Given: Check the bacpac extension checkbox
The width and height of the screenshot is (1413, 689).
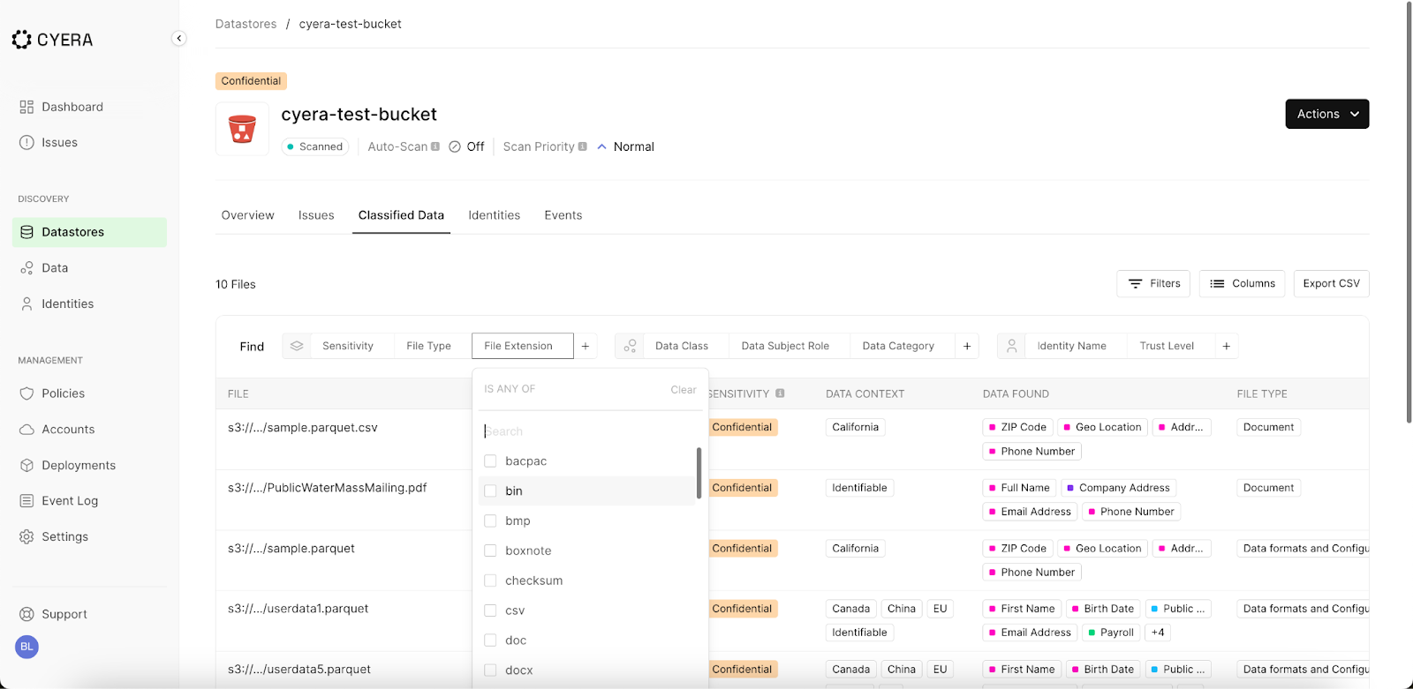Looking at the screenshot, I should click(490, 461).
